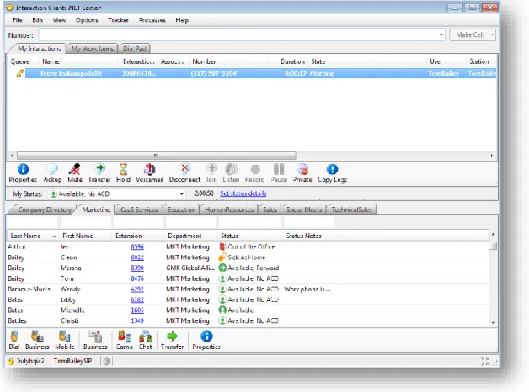The width and height of the screenshot is (529, 392).
Task: Click extension 6022 for Cleon Bailey
Action: tap(137, 257)
